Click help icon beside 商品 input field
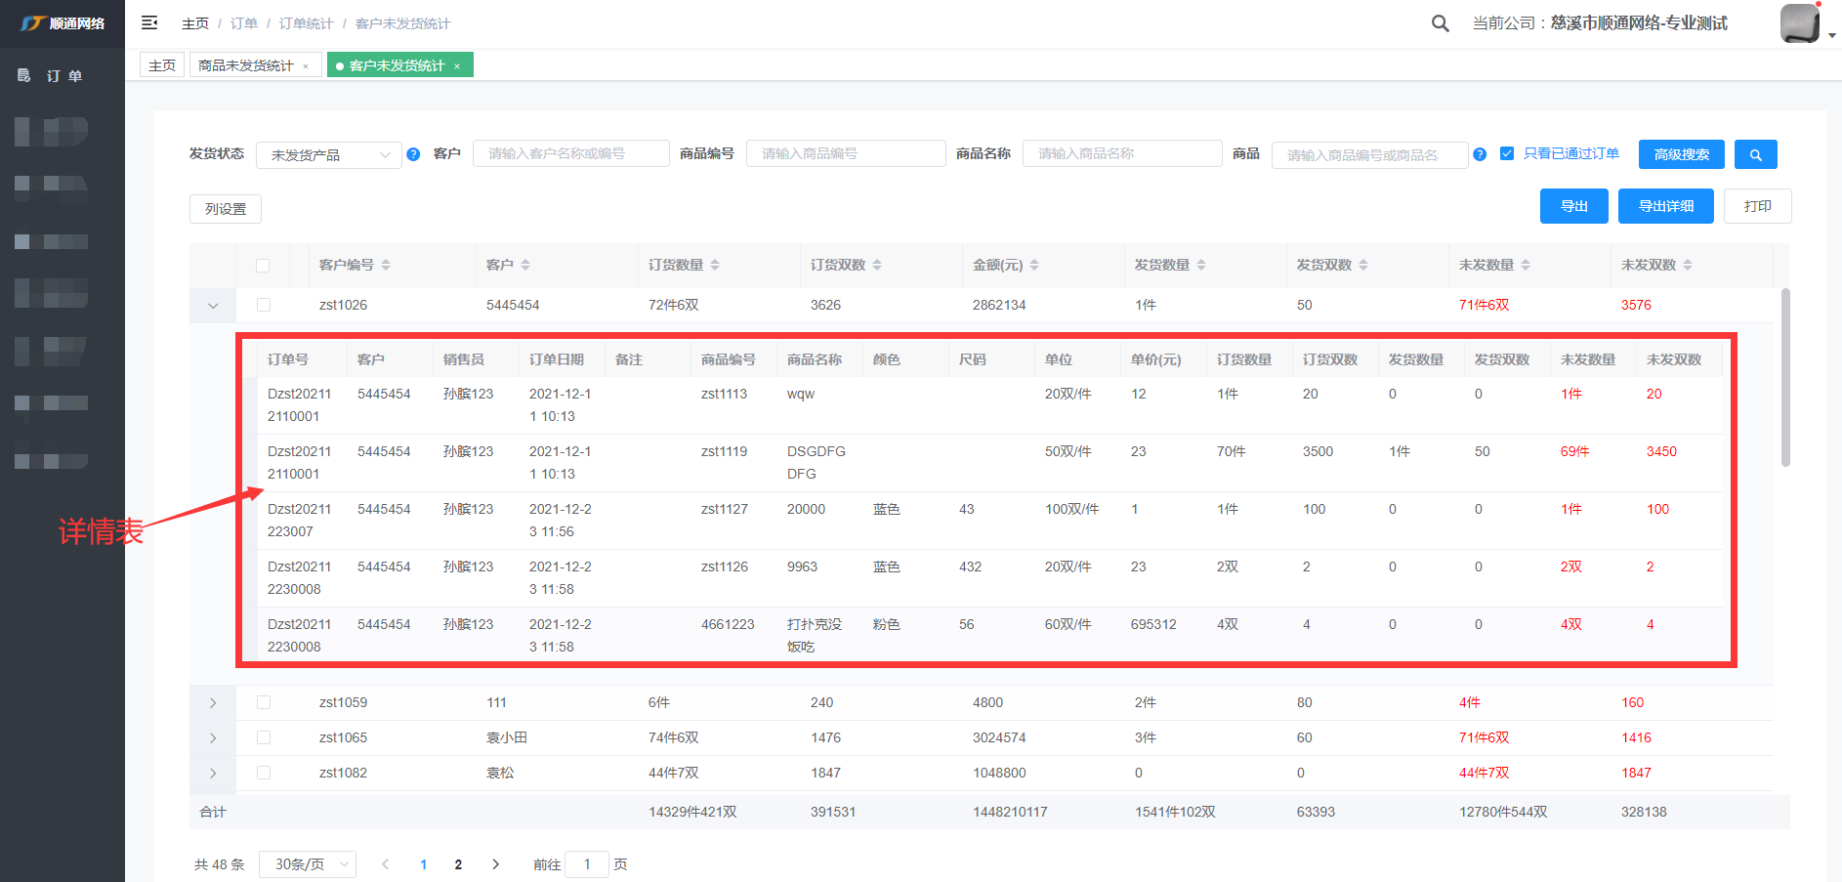This screenshot has height=882, width=1842. (x=1480, y=154)
